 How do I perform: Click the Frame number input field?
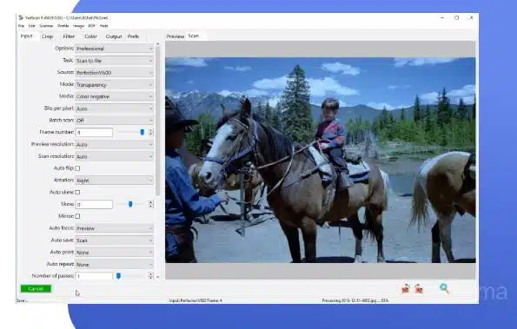[94, 133]
